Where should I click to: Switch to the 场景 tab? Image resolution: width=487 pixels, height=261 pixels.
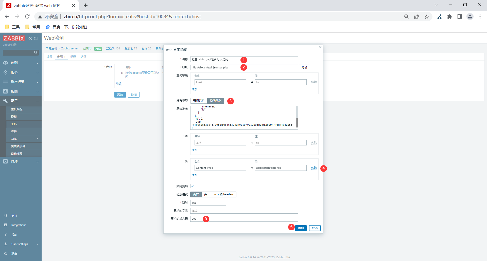click(x=49, y=57)
